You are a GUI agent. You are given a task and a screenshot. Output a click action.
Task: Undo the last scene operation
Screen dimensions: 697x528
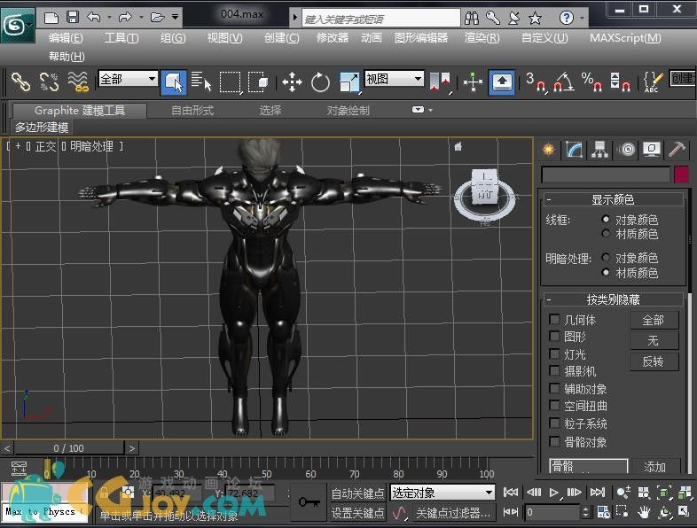pyautogui.click(x=94, y=18)
